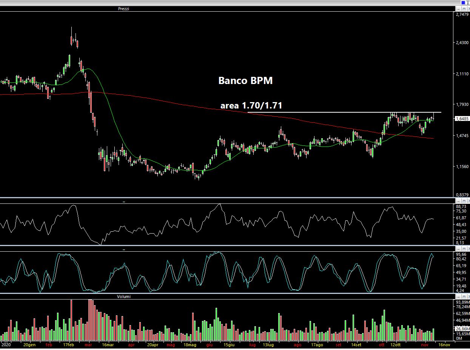The image size is (470, 350).
Task: Select the white horizontal resistance line
Action: point(344,112)
